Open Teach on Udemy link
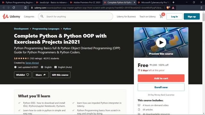This screenshot has height=115, width=205. point(147,17)
